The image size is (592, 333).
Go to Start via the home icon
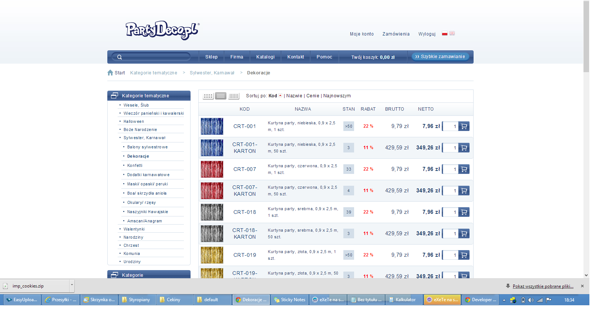pyautogui.click(x=110, y=73)
